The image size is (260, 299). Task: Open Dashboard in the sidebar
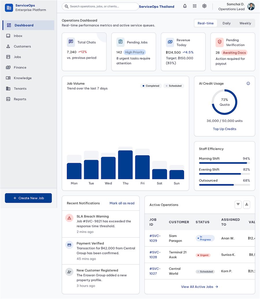tap(29, 25)
